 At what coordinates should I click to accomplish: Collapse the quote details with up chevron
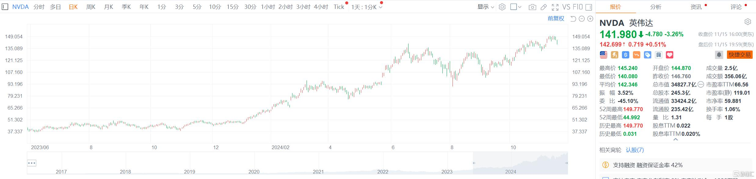tap(675, 139)
